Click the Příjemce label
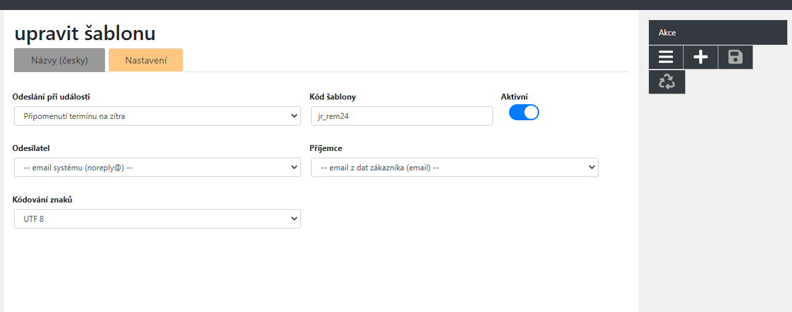The image size is (792, 312). [x=326, y=148]
